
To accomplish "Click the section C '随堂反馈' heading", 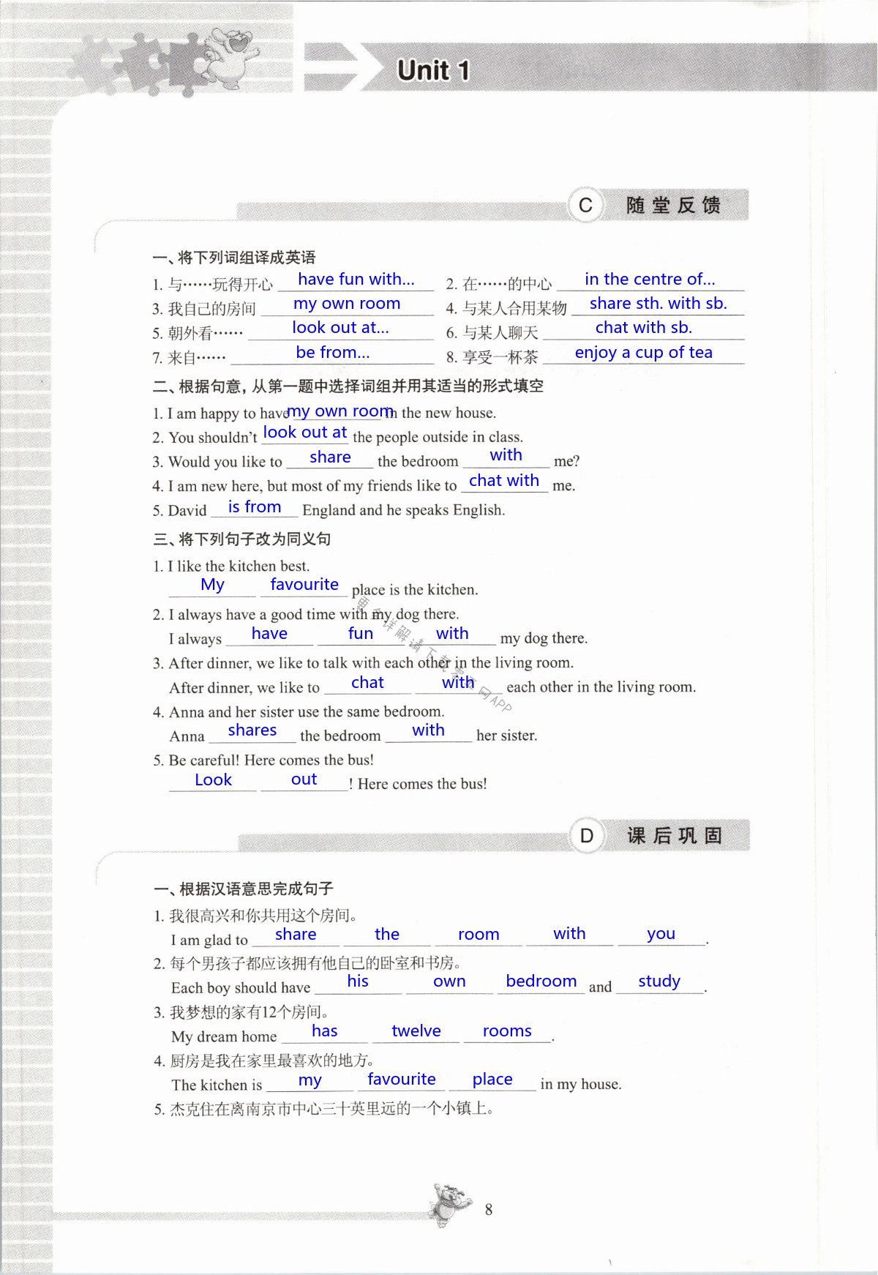I will tap(673, 205).
